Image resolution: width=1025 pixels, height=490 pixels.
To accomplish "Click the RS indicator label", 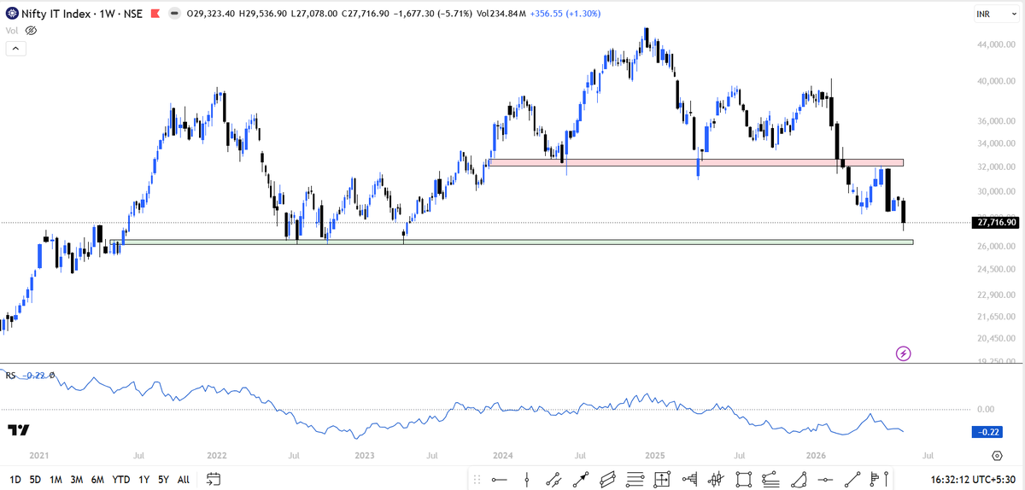I will point(11,375).
